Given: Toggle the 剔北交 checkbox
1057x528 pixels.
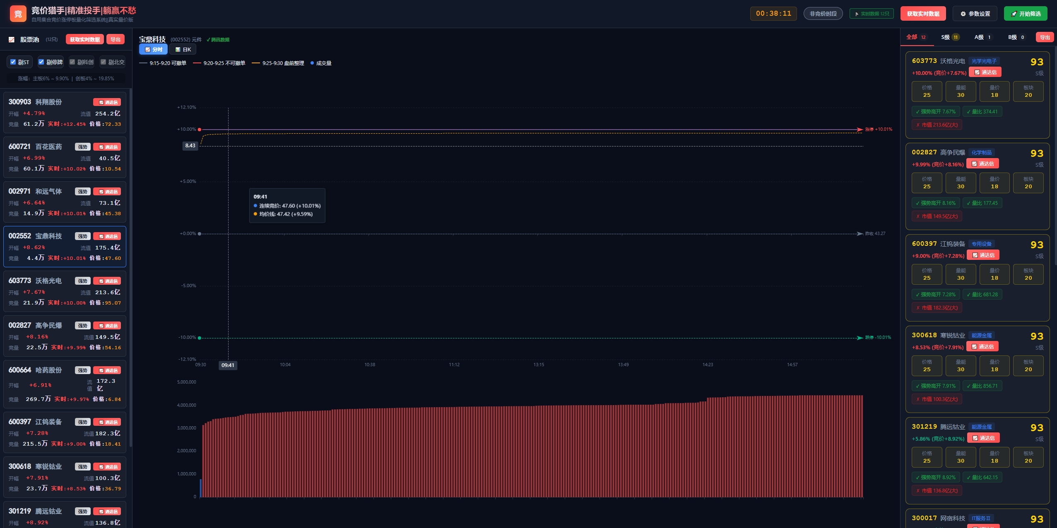Looking at the screenshot, I should (104, 62).
